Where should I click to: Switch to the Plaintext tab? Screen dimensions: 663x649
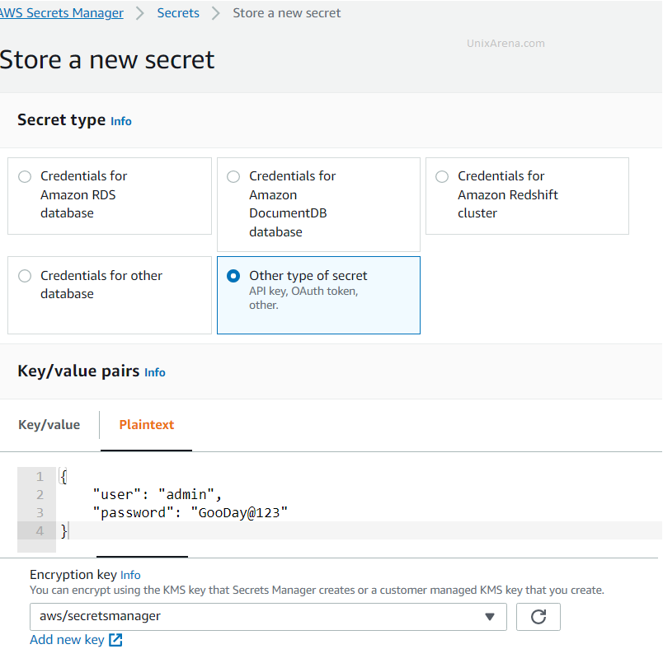click(x=146, y=425)
